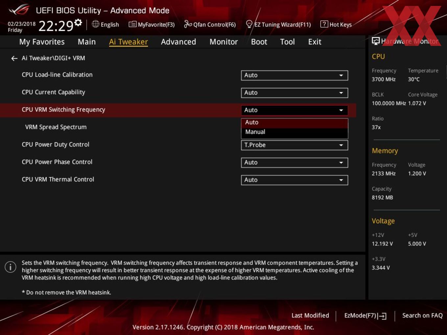Collapse CPU VRM Switching Frequency dropdown
Image resolution: width=447 pixels, height=335 pixels.
pos(294,110)
